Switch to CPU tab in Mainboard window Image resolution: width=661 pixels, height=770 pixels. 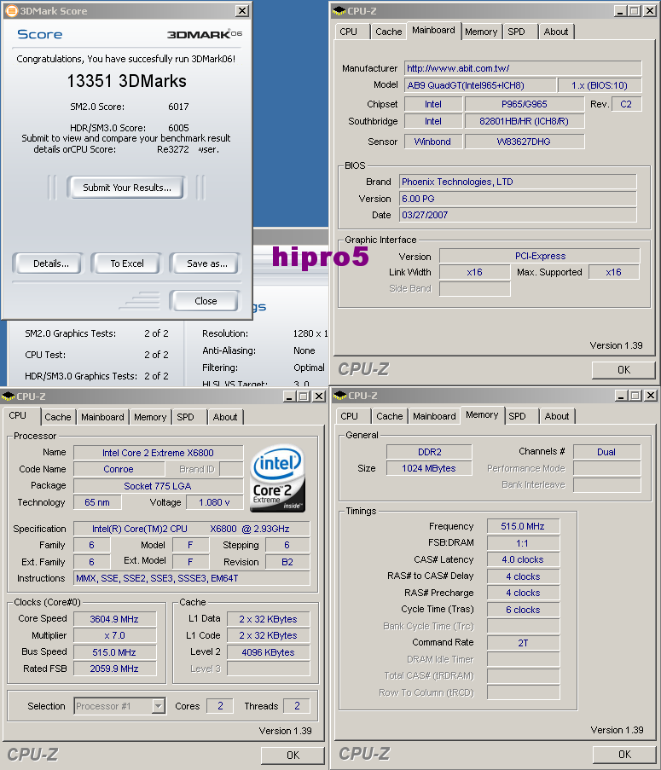click(348, 32)
